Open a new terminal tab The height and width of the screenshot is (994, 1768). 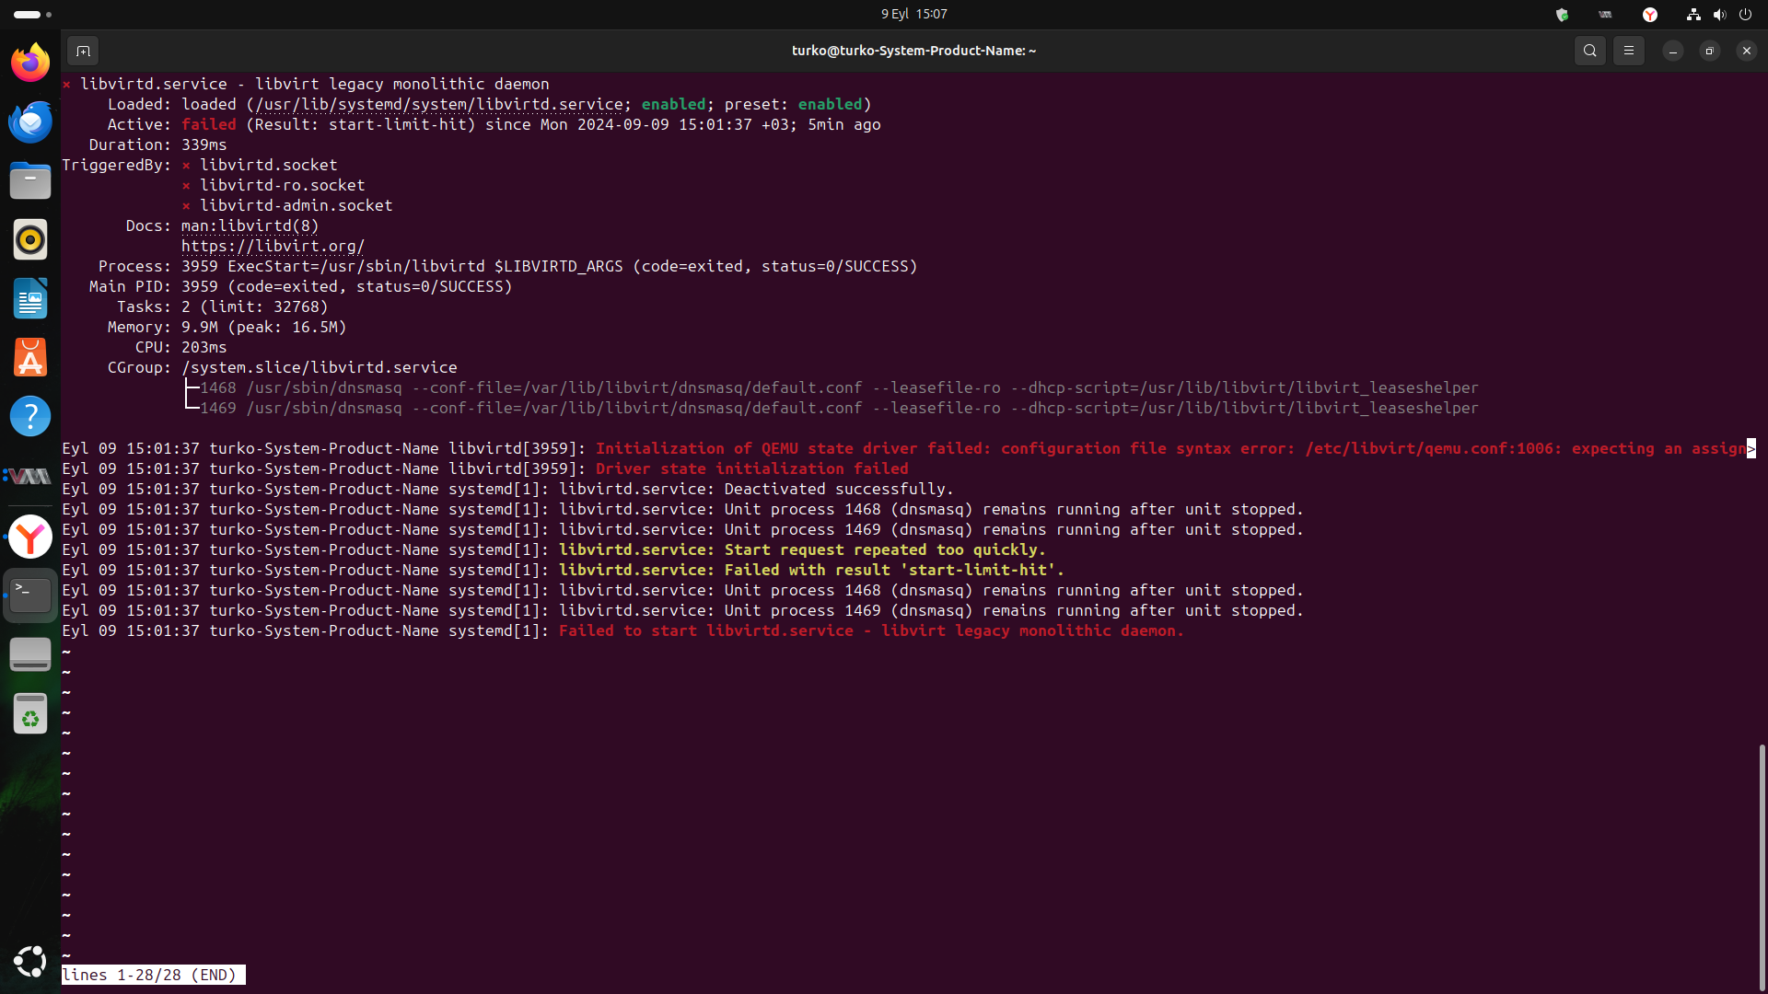point(83,51)
